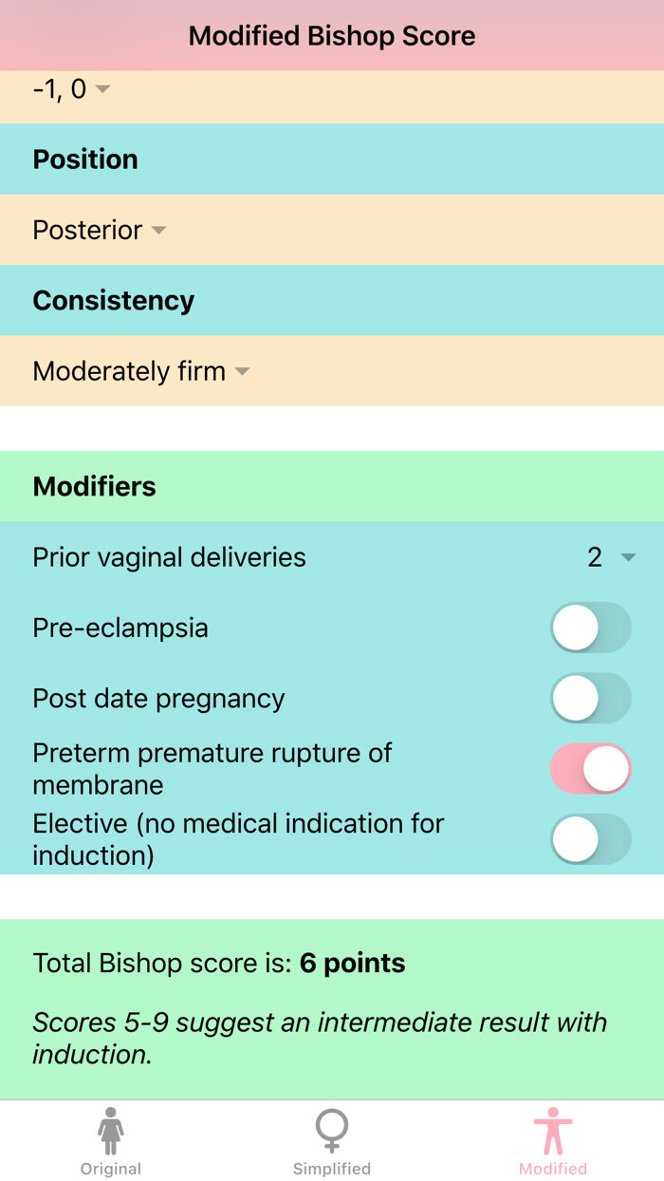
Task: Tap the Original tab woman icon
Action: click(111, 1130)
